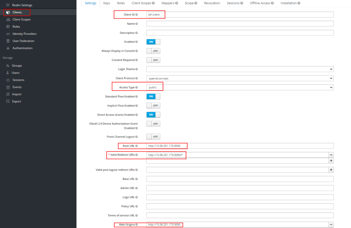The image size is (351, 228).
Task: Remove the first Valid Redirect URI
Action: pyautogui.click(x=331, y=155)
